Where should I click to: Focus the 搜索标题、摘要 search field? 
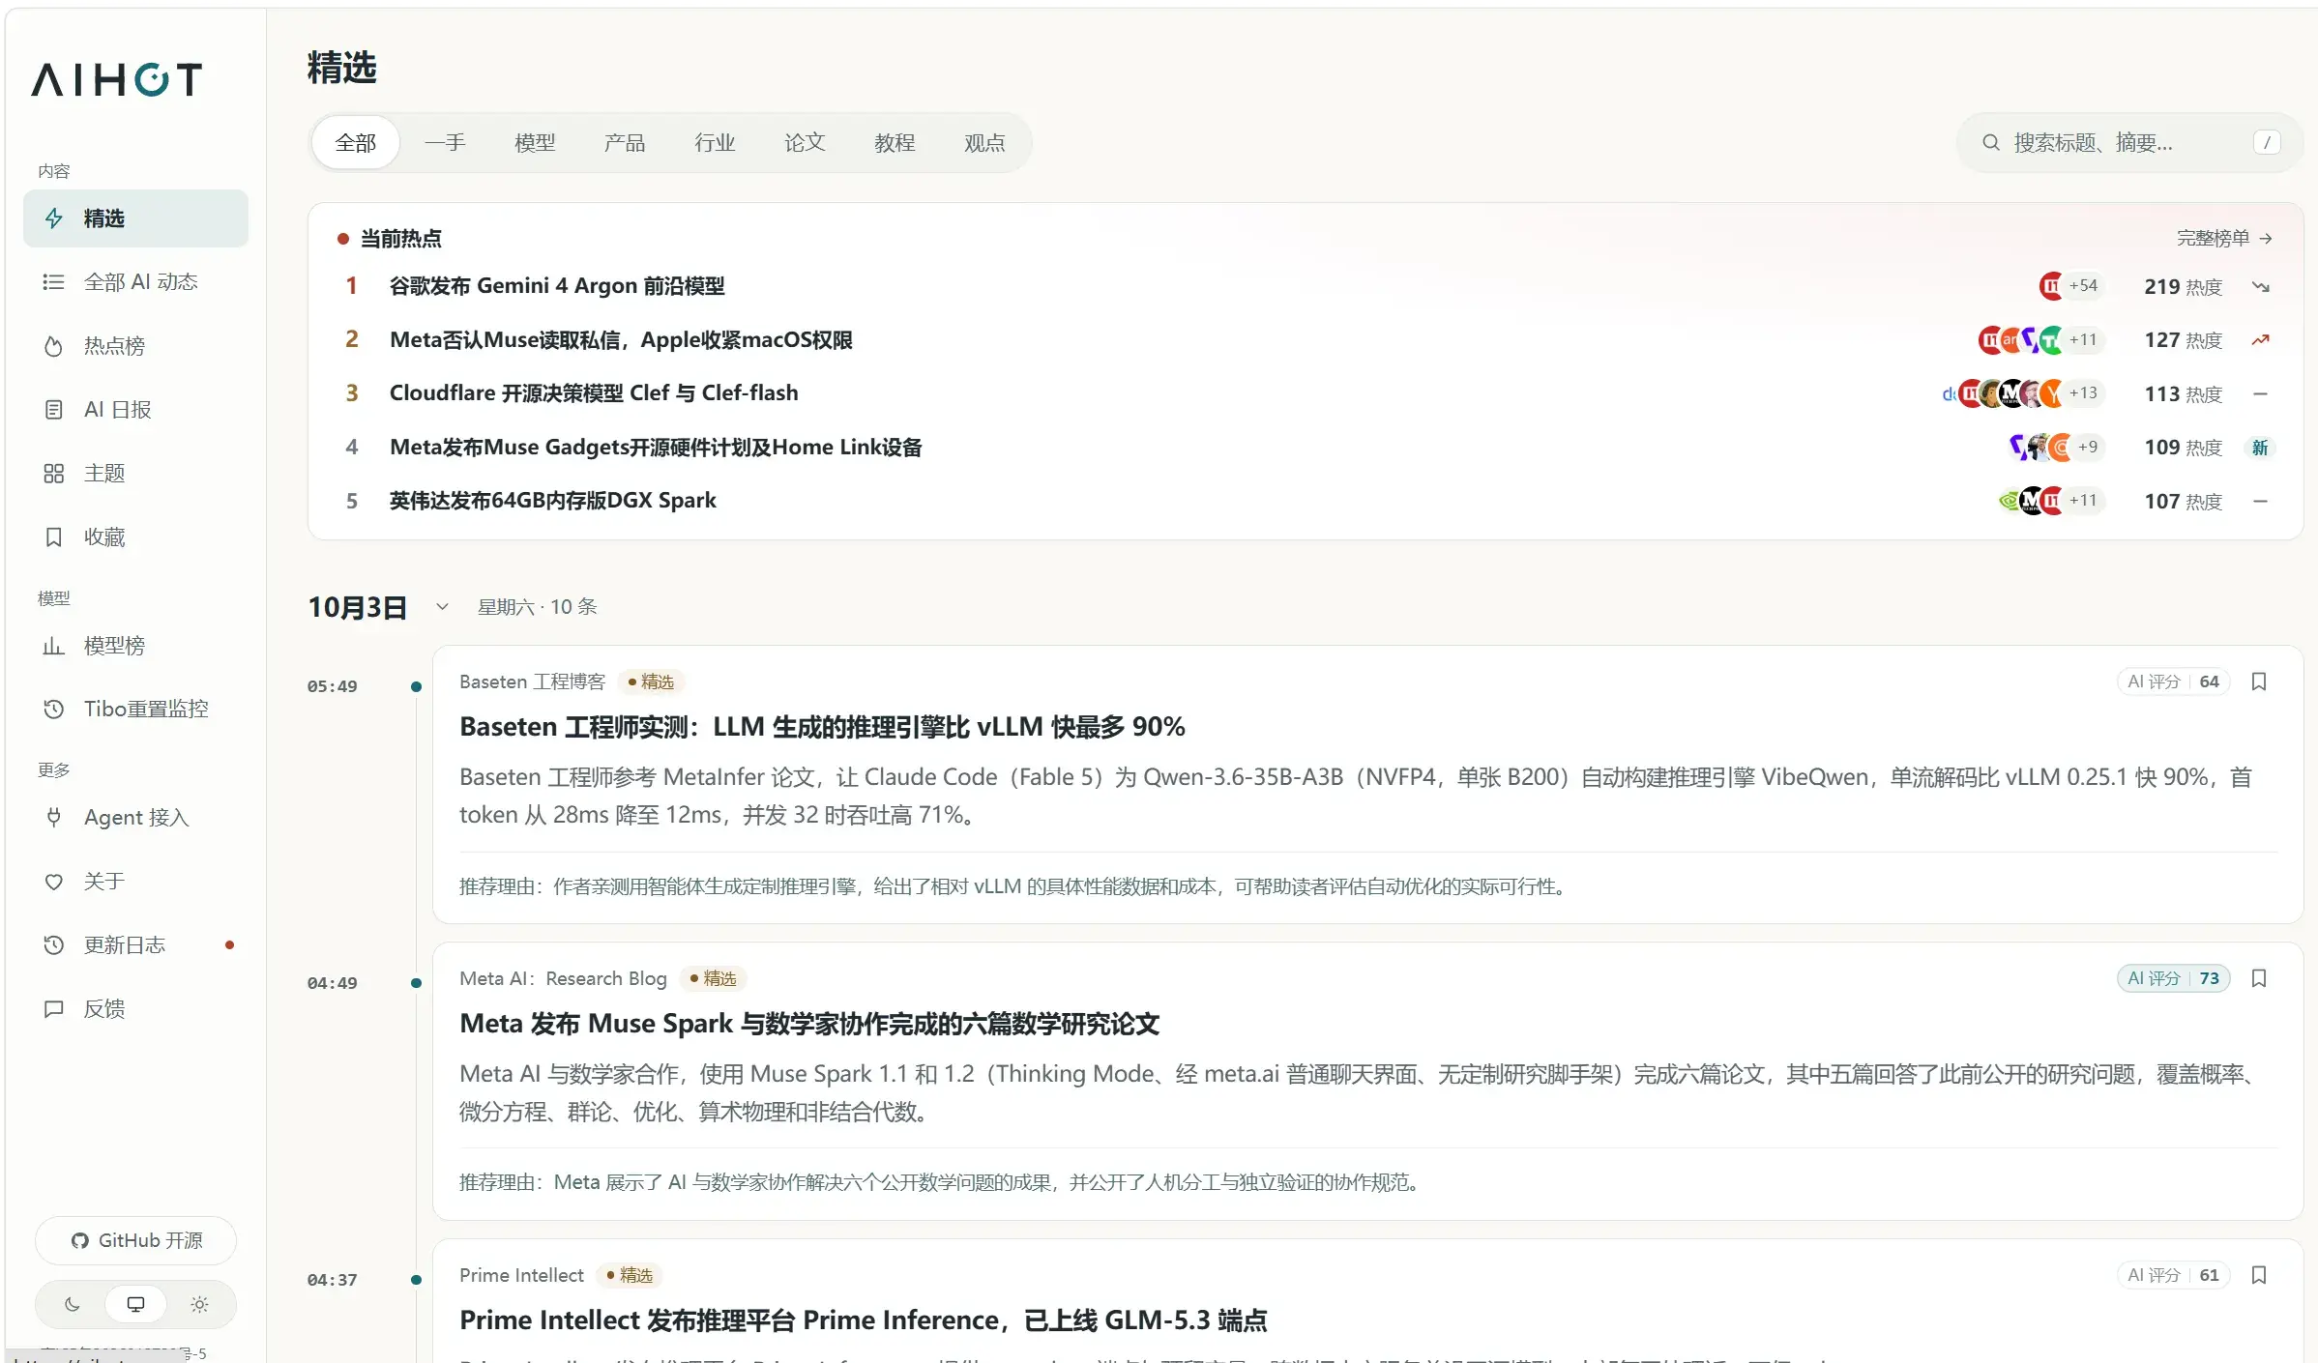point(2130,143)
